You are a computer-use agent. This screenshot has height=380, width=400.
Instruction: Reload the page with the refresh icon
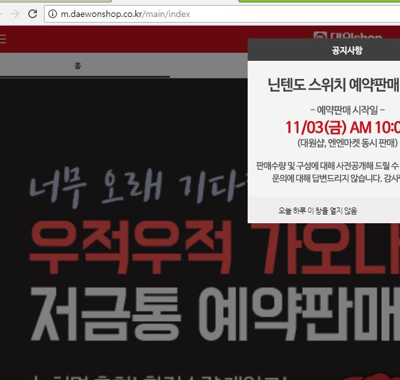(x=33, y=14)
